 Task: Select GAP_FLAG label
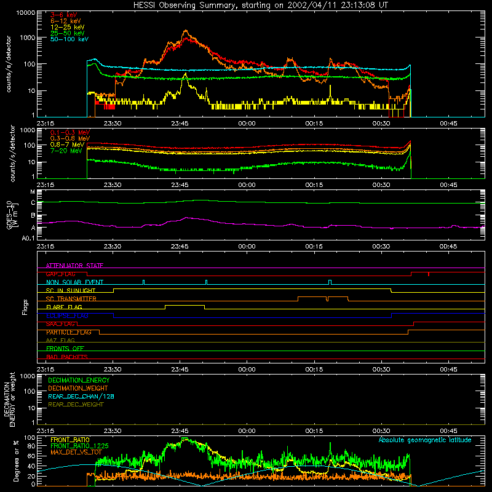coord(60,274)
